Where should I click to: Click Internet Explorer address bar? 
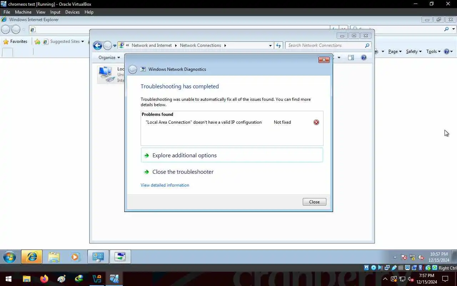tap(180, 29)
